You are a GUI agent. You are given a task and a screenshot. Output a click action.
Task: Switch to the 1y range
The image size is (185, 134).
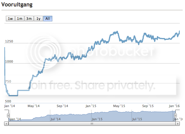tap(38, 19)
